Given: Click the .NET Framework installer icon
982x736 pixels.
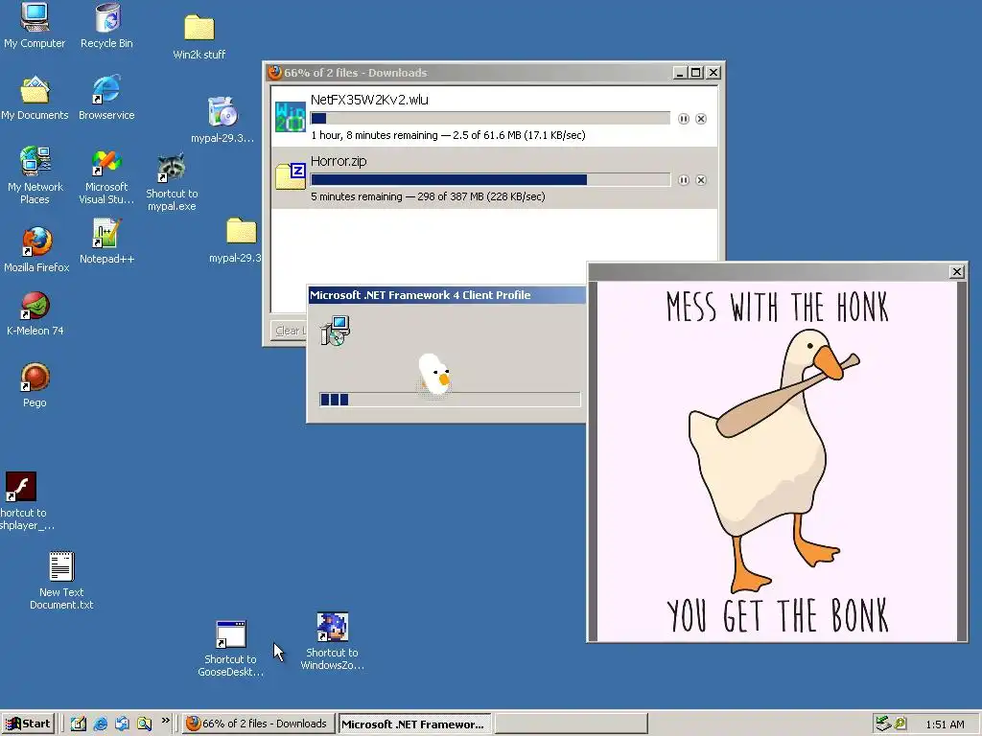Looking at the screenshot, I should [x=335, y=331].
